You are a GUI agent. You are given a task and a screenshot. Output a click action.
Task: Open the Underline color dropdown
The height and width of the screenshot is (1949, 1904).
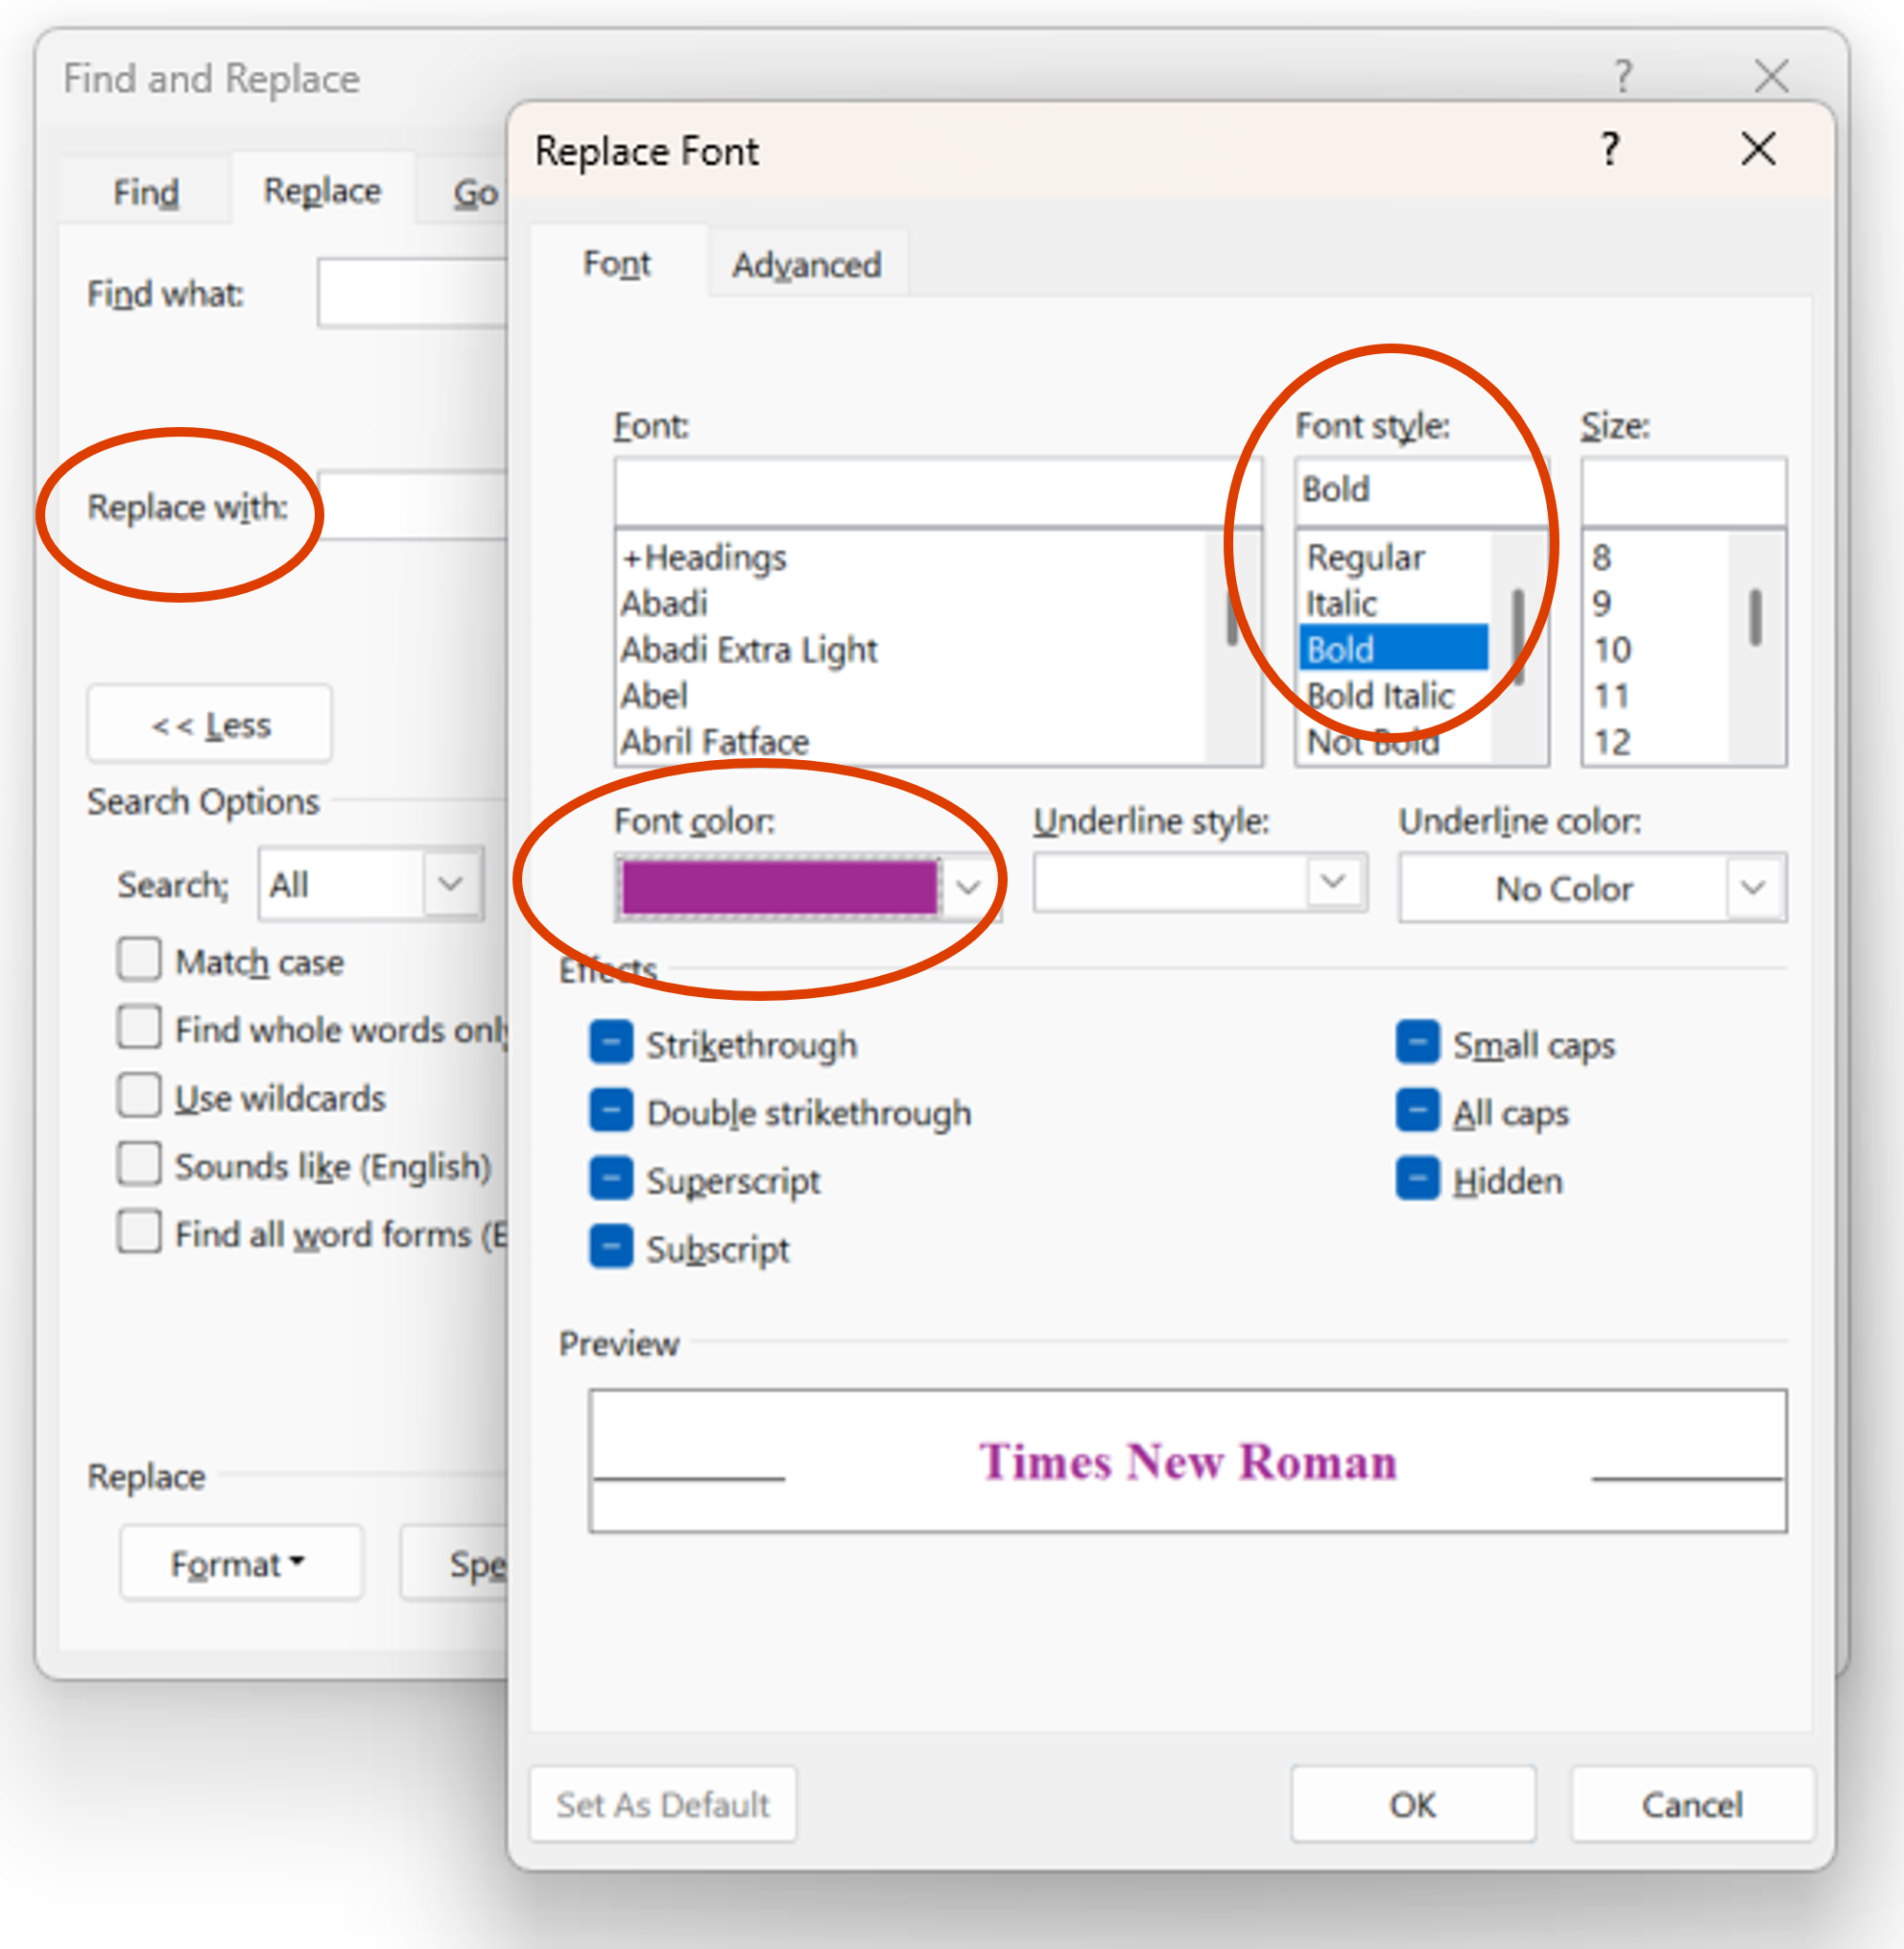click(1752, 887)
